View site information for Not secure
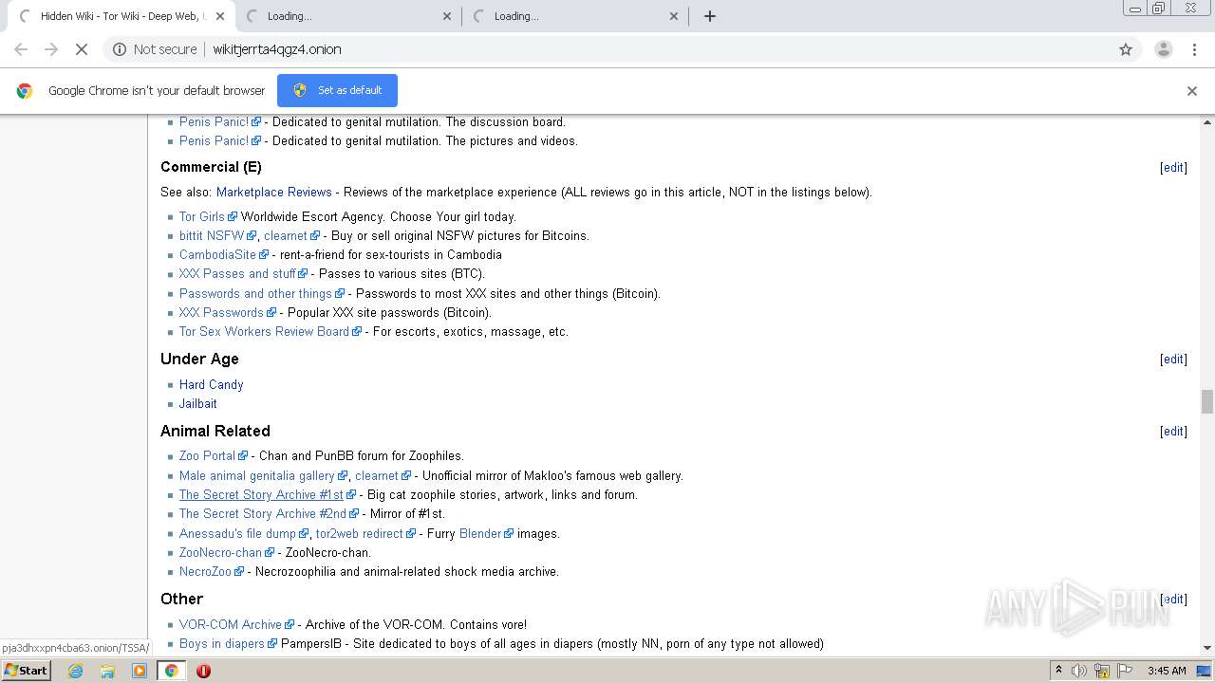 155,49
